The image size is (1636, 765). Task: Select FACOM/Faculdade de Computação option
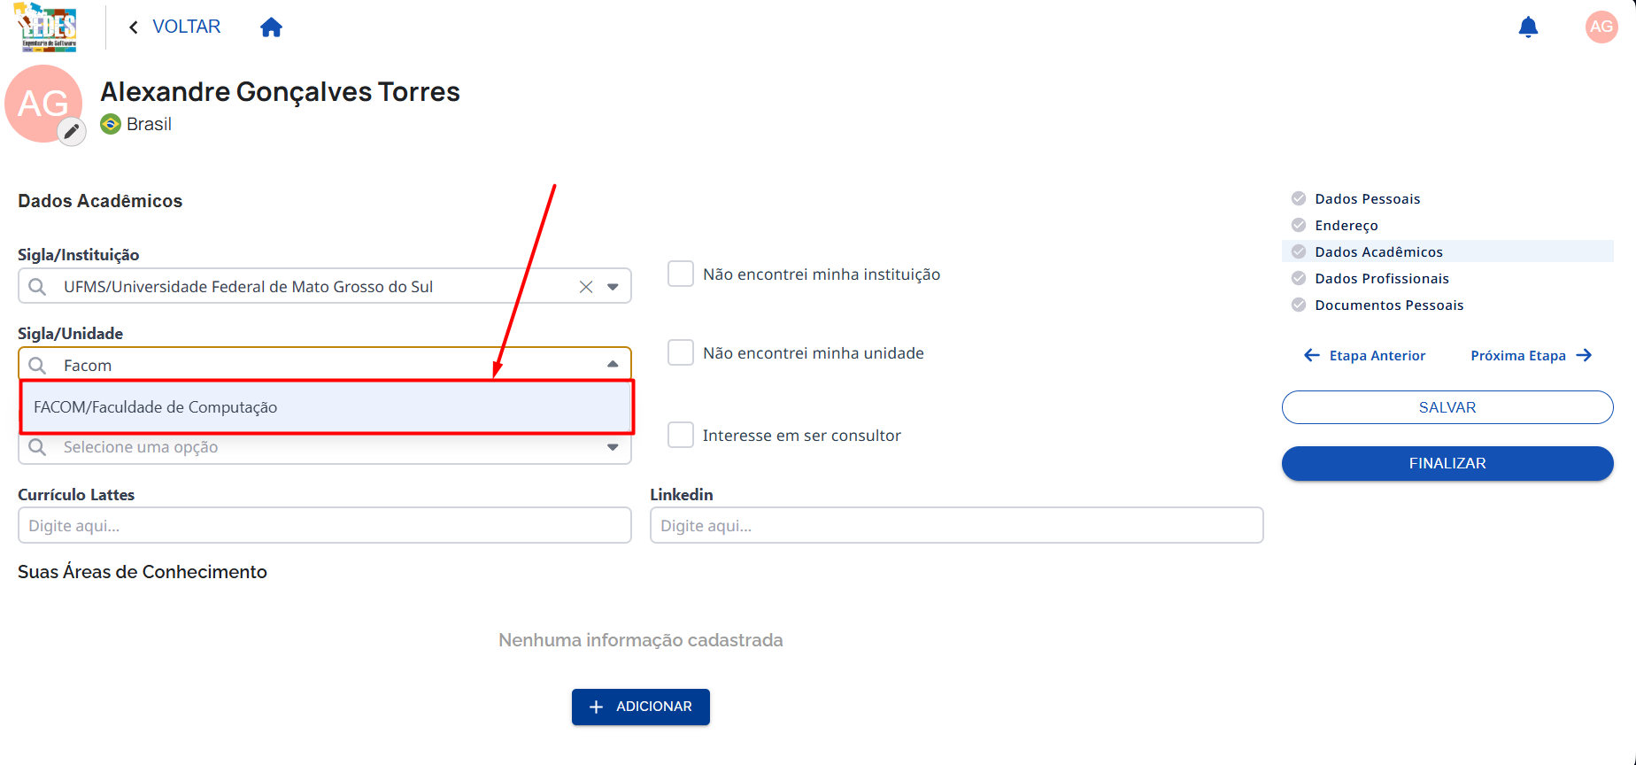click(x=327, y=407)
